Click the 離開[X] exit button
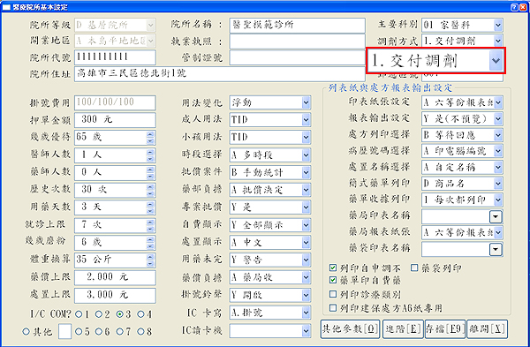This screenshot has width=530, height=347. click(x=487, y=329)
